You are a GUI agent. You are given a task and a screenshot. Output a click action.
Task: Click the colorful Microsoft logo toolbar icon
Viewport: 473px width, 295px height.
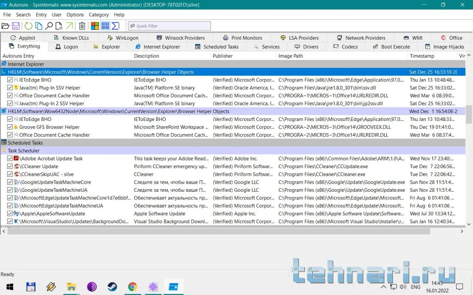pyautogui.click(x=95, y=26)
